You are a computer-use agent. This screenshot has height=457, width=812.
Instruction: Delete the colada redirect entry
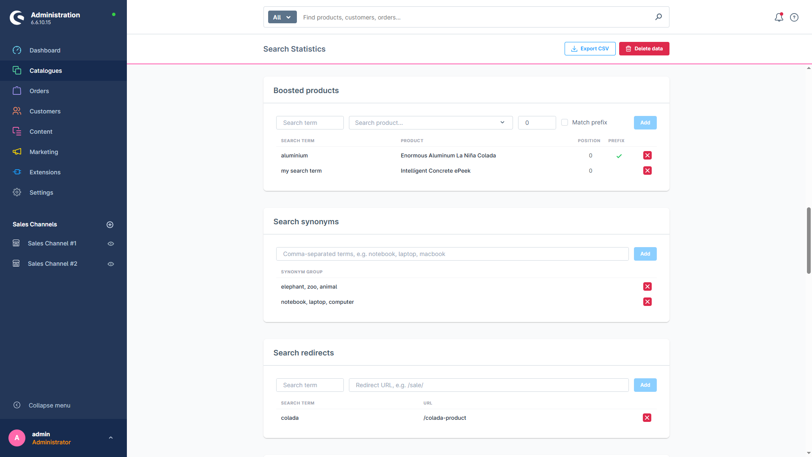pyautogui.click(x=647, y=418)
